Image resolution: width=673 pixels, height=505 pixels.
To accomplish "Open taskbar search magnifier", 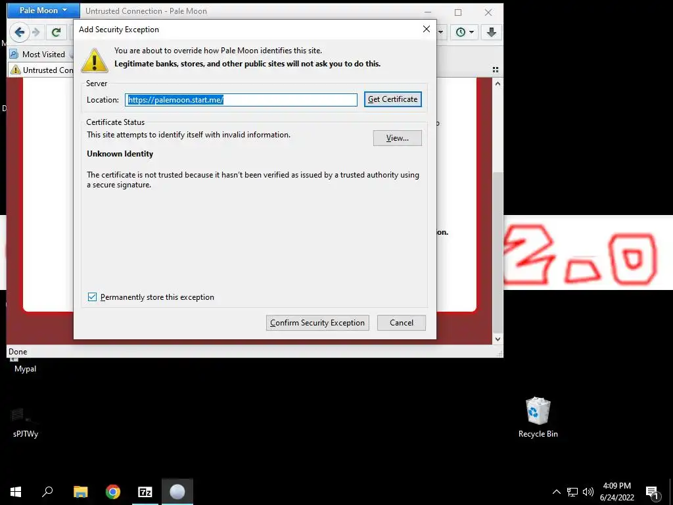I will tap(47, 492).
